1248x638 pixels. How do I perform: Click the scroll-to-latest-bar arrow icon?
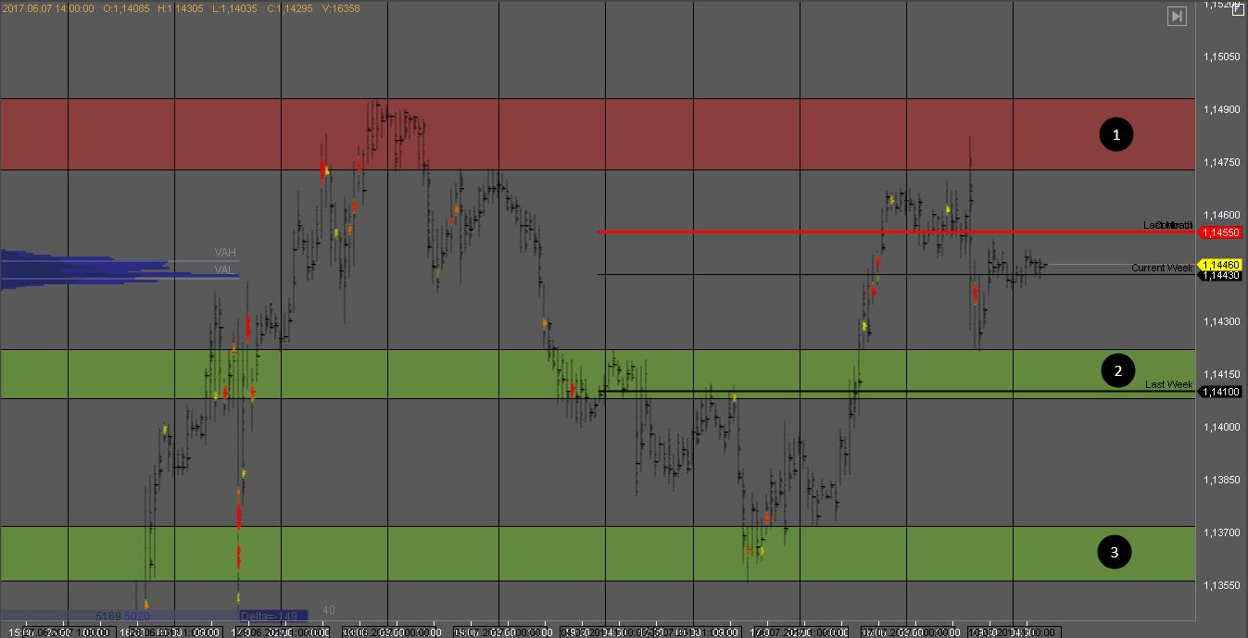[x=1177, y=16]
